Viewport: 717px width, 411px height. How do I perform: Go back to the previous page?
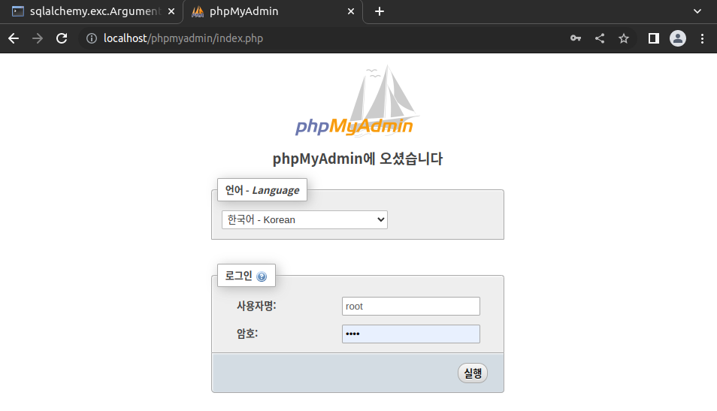point(14,38)
